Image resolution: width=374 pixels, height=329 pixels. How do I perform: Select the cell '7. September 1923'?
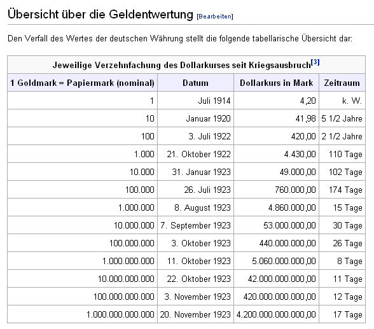coord(195,225)
